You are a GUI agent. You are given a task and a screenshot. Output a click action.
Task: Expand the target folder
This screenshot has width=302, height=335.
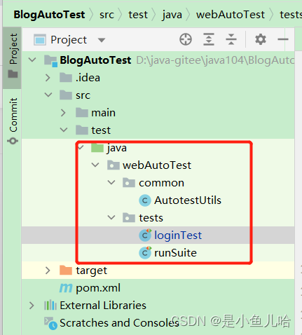[48, 271]
